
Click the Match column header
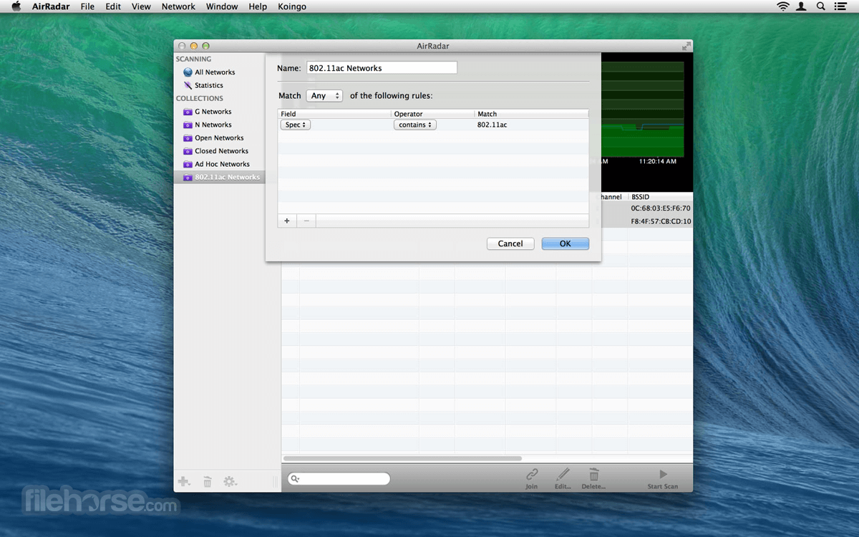[x=531, y=114]
